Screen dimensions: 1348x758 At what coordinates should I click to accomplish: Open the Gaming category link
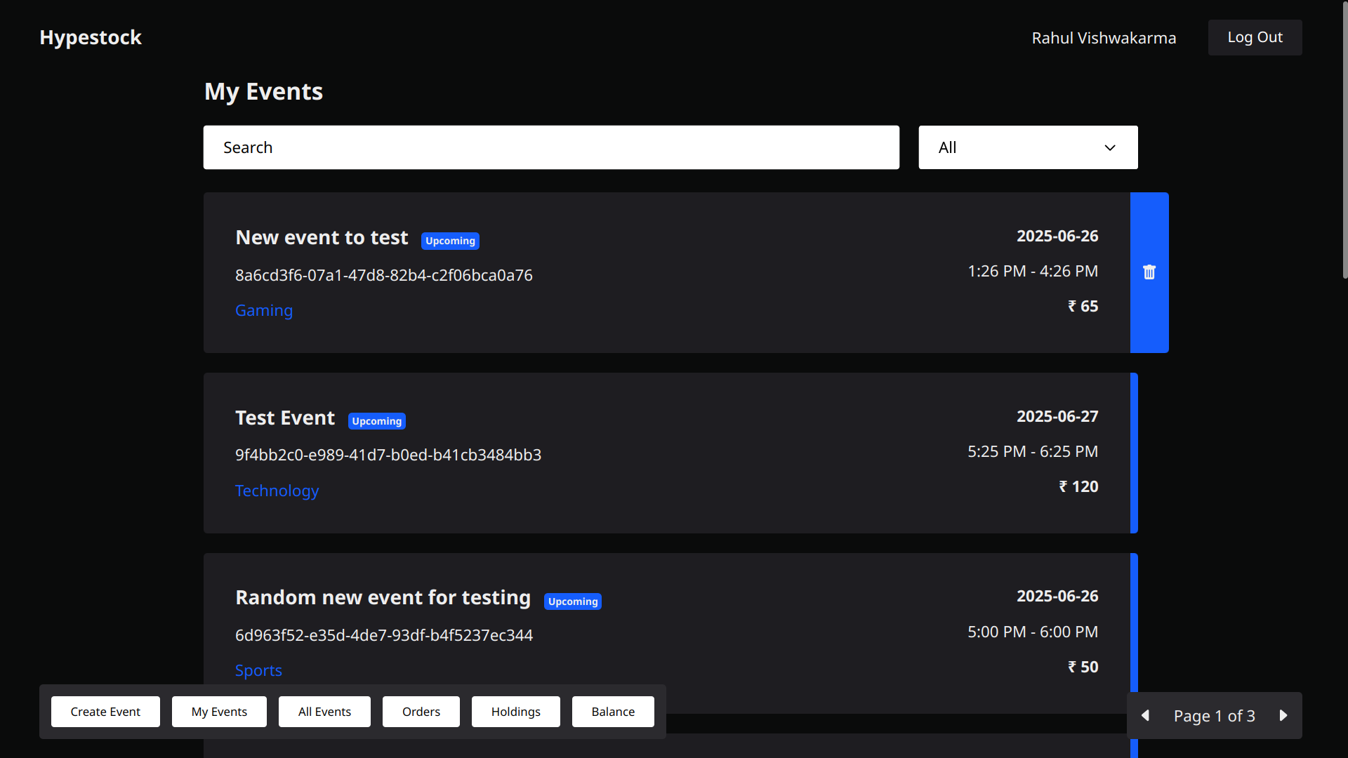[x=263, y=311]
